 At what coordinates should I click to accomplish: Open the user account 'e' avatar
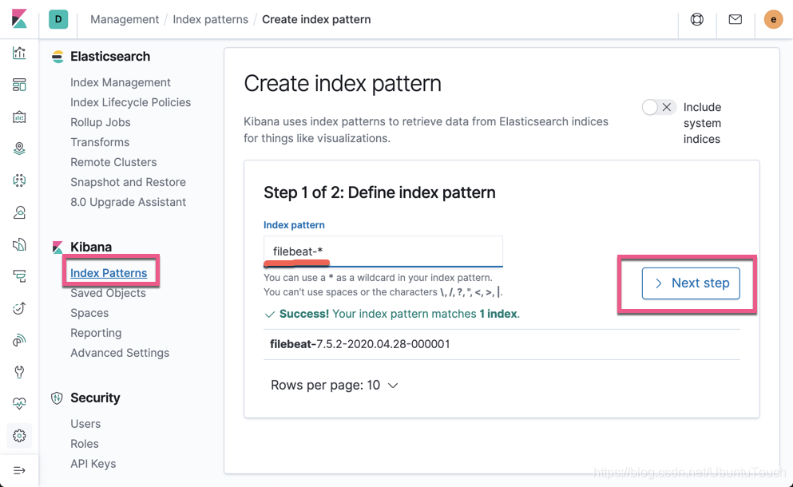click(773, 19)
